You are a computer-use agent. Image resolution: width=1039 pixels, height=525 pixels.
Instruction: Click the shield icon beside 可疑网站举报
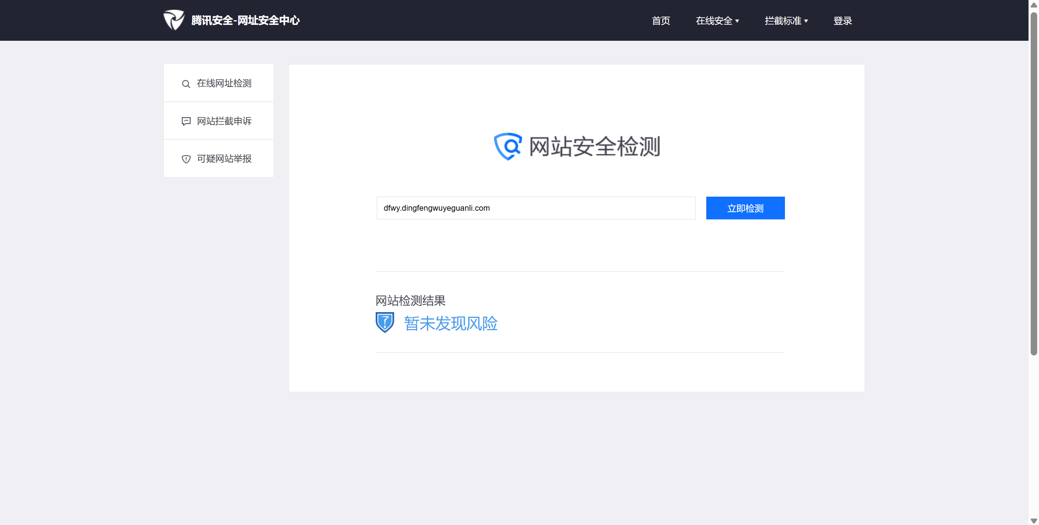[186, 159]
